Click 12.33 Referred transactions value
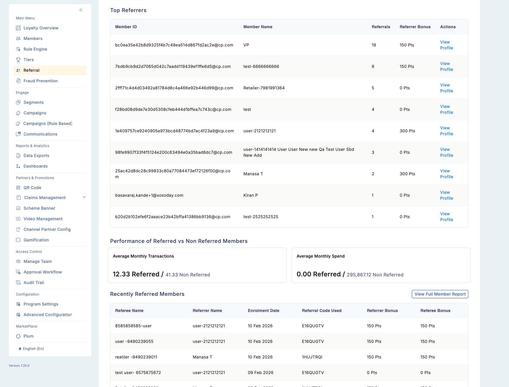This screenshot has height=387, width=509. [x=136, y=274]
